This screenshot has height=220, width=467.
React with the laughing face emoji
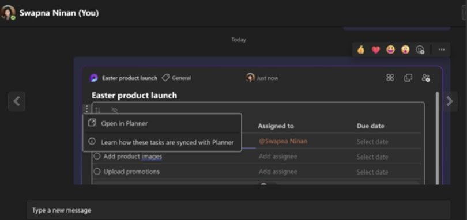point(390,50)
